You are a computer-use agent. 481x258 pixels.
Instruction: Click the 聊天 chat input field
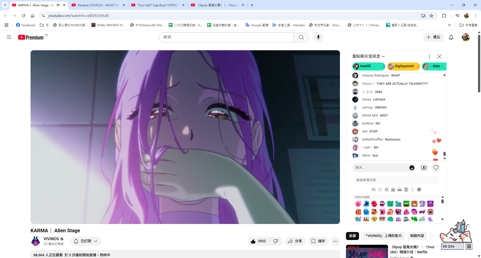click(381, 168)
